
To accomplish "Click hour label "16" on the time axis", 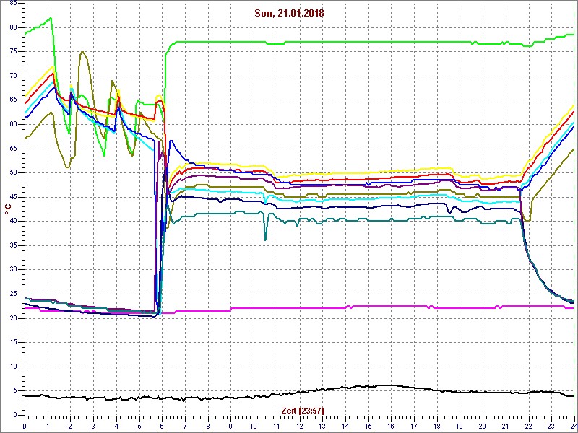I will [391, 425].
